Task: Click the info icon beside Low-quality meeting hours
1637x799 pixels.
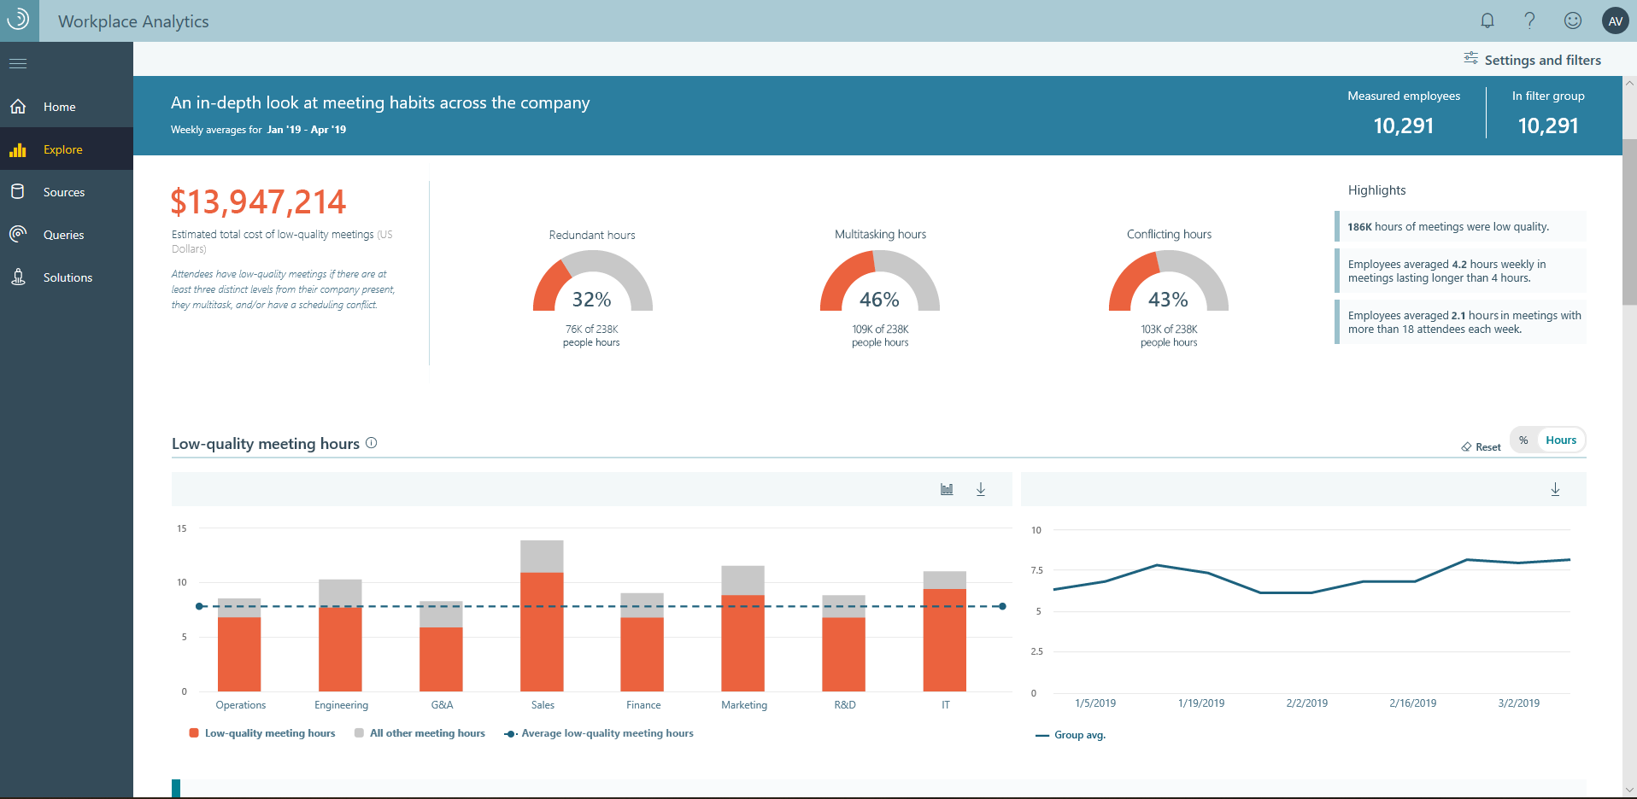Action: [372, 443]
